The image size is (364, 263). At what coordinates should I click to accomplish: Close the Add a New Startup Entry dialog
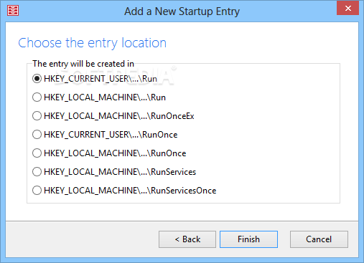(347, 9)
